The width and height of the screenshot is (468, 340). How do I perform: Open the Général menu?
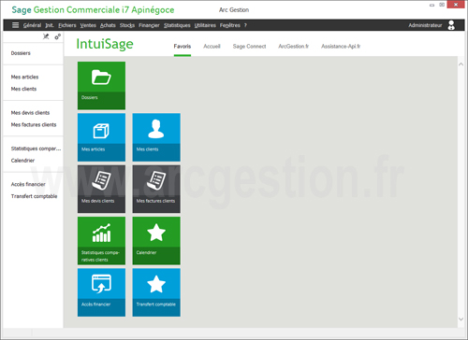tap(32, 25)
